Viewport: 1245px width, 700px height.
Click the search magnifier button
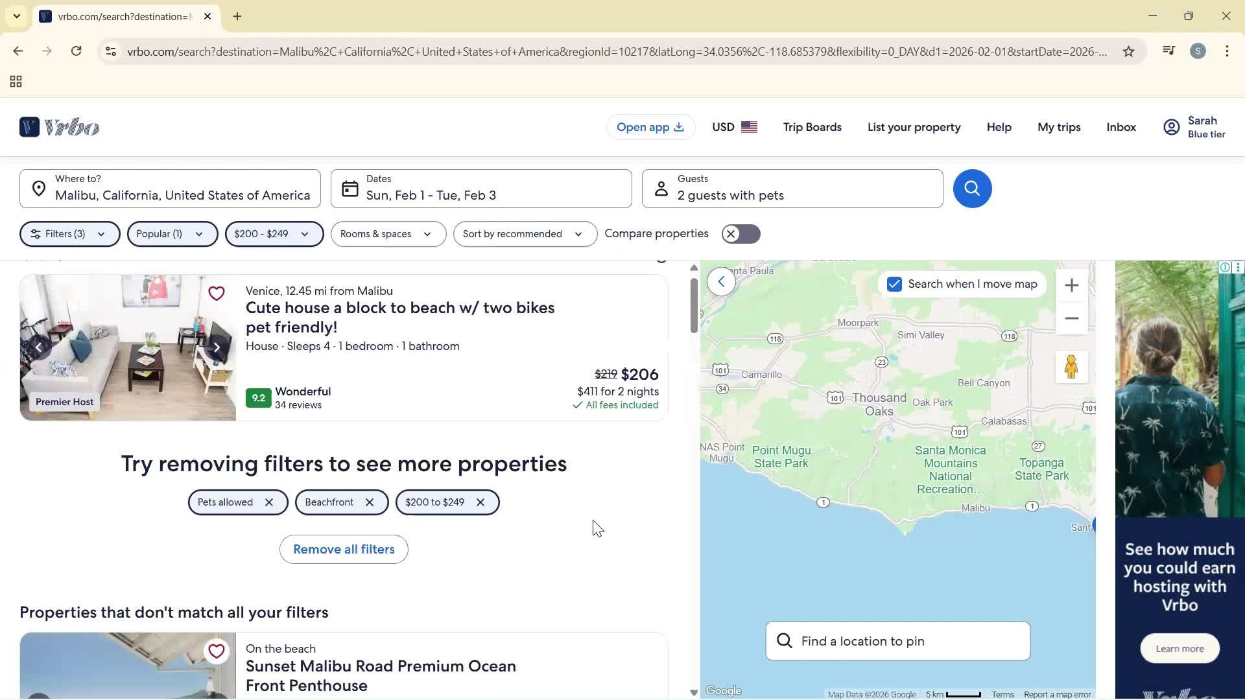(x=971, y=189)
